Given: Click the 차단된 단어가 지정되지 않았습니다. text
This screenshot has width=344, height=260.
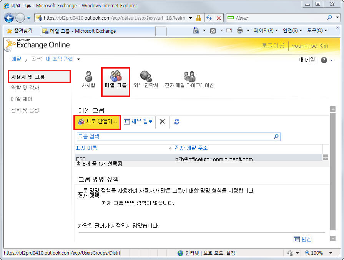Looking at the screenshot, I should click(118, 226).
